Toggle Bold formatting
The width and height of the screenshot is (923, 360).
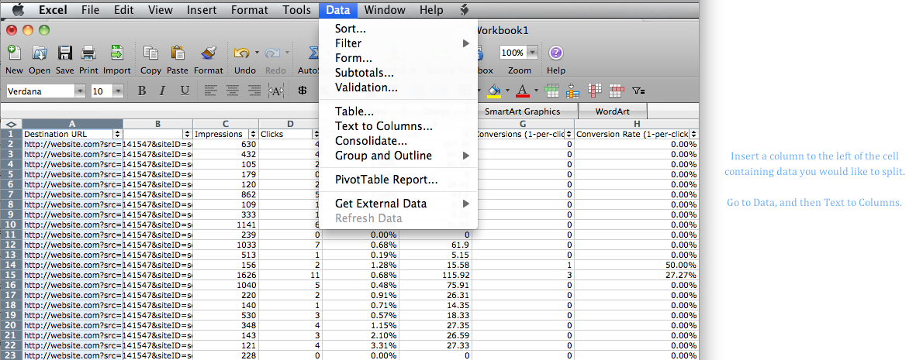pyautogui.click(x=141, y=91)
